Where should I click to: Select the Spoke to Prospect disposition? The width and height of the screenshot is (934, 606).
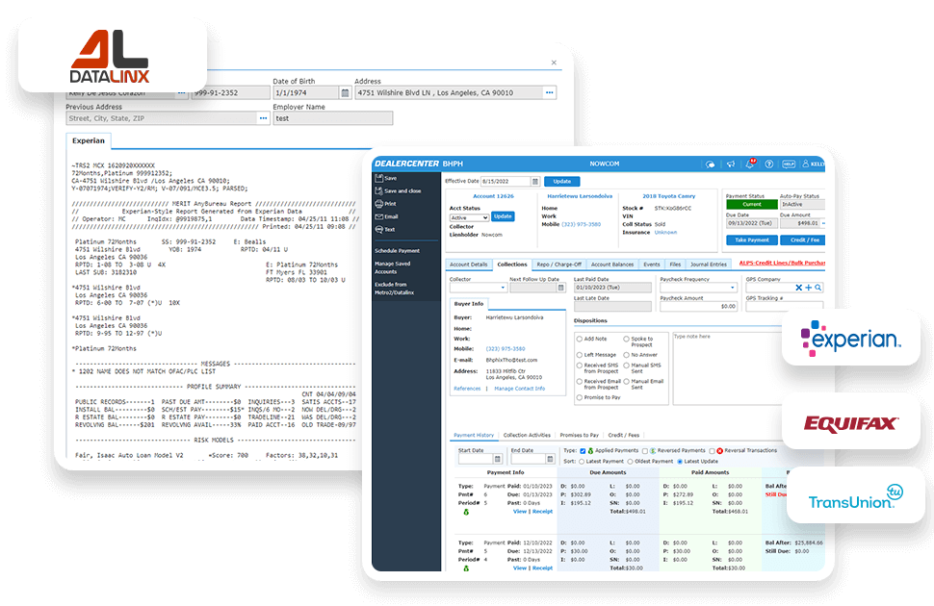click(x=626, y=339)
